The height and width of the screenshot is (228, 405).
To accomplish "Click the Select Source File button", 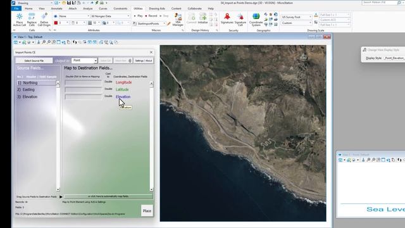I will pyautogui.click(x=34, y=61).
